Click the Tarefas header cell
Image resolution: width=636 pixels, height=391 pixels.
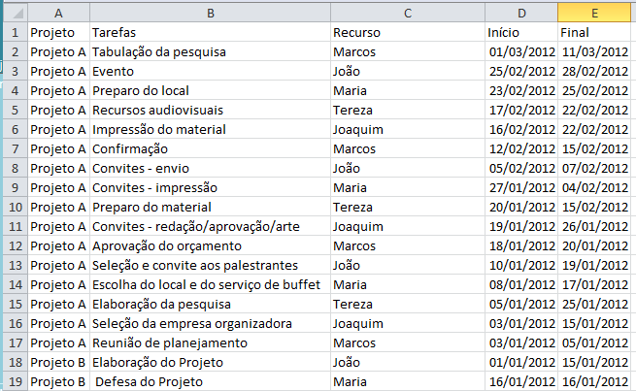210,32
